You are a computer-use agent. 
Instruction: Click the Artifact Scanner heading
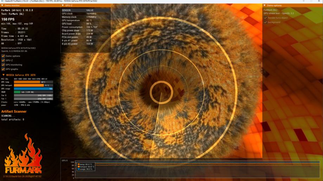14,112
